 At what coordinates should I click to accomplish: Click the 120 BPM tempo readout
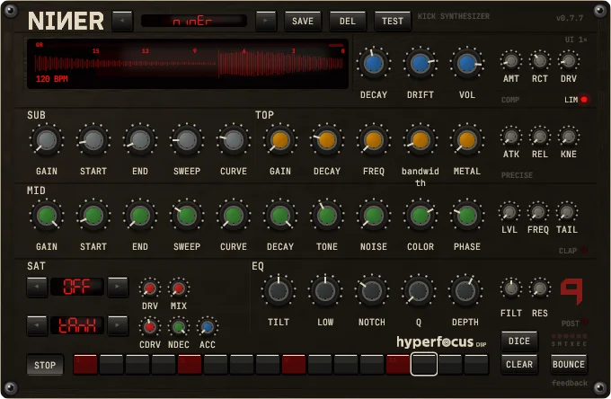pyautogui.click(x=52, y=79)
